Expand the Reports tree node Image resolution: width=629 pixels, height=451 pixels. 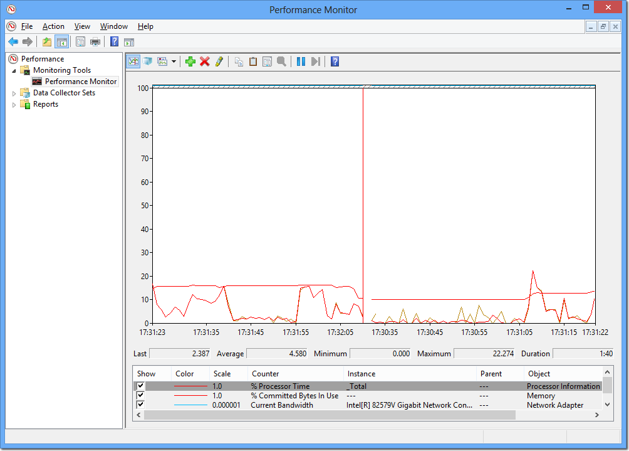(15, 104)
